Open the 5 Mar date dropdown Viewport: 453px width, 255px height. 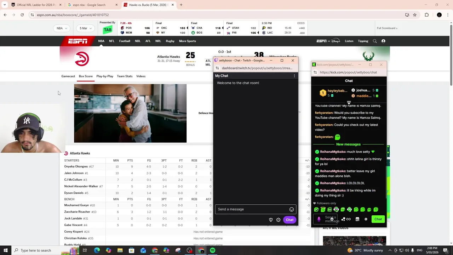click(86, 28)
